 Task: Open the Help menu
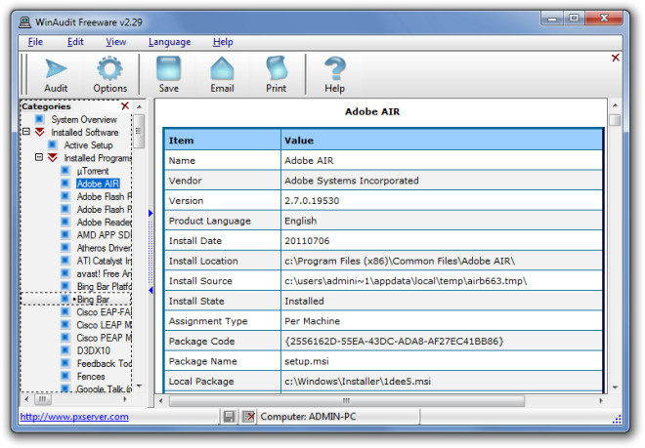tap(223, 42)
